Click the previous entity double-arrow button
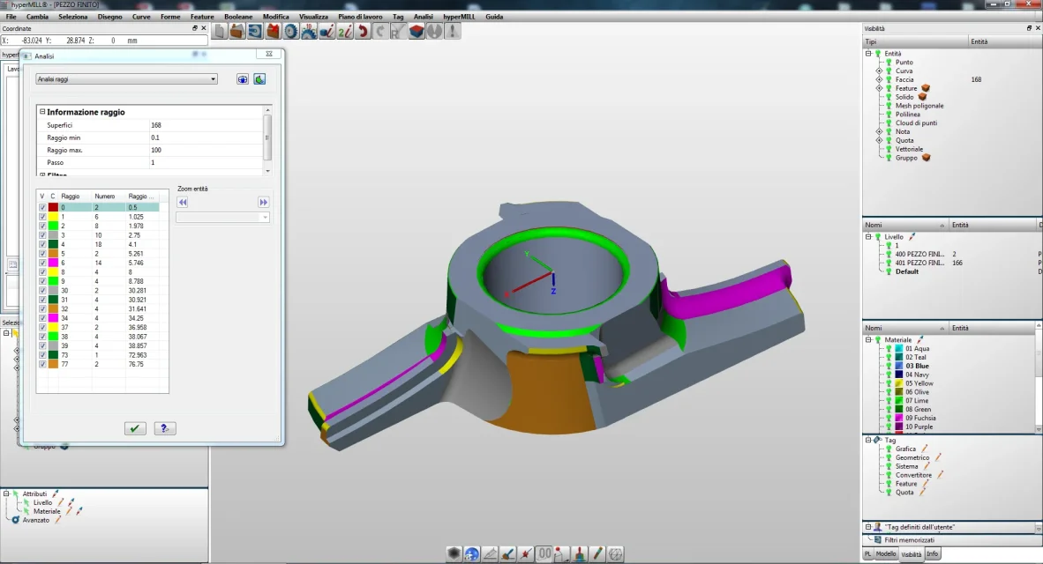This screenshot has width=1043, height=564. coord(183,202)
